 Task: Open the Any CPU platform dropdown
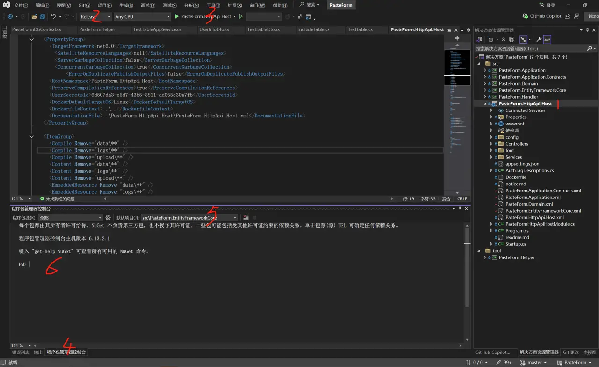(142, 16)
